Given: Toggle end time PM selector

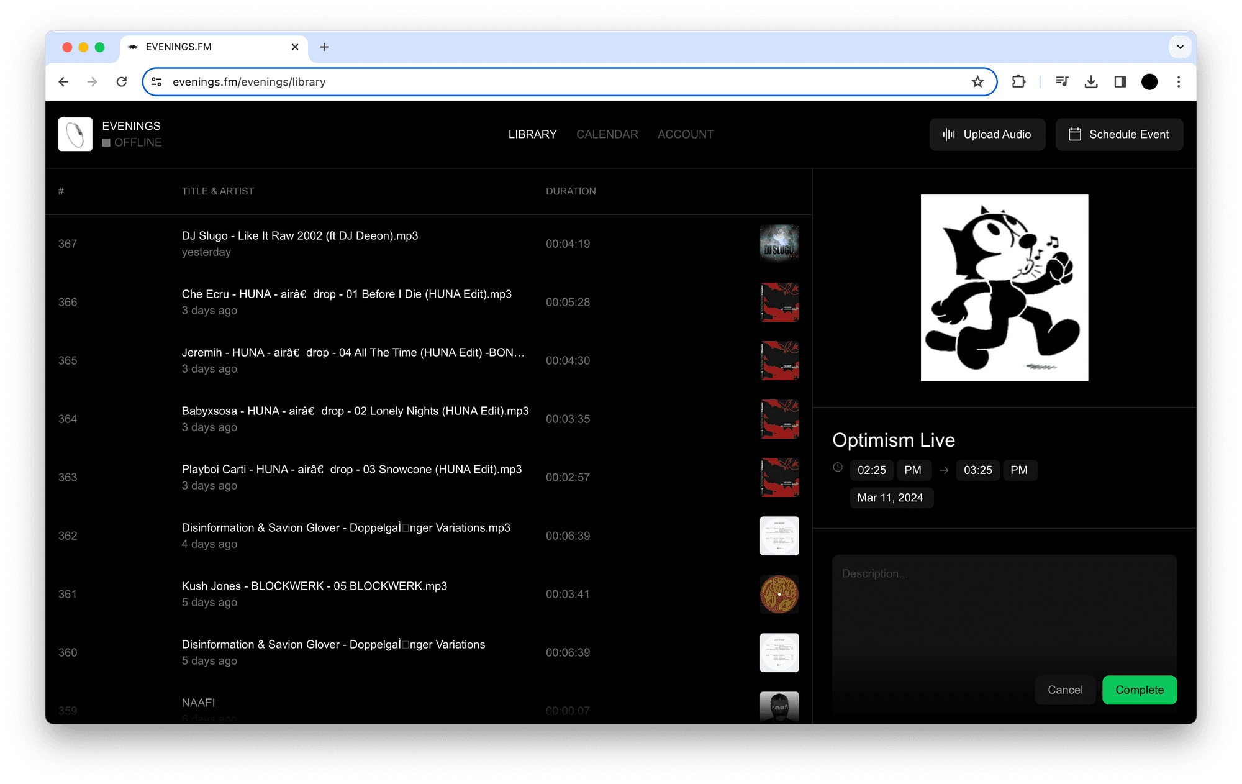Looking at the screenshot, I should (x=1019, y=470).
